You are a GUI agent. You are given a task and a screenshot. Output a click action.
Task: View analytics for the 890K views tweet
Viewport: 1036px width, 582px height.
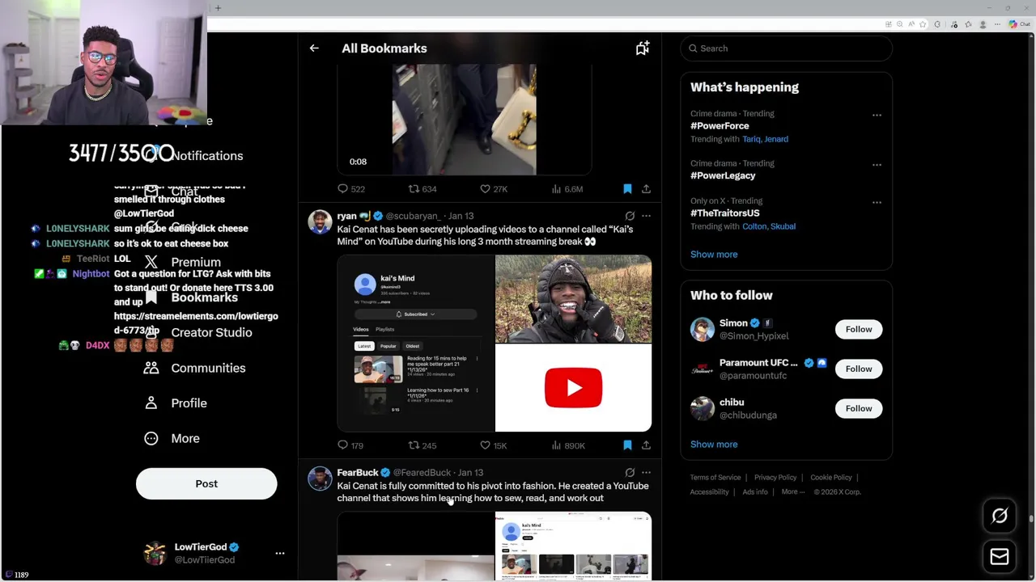[x=567, y=445]
